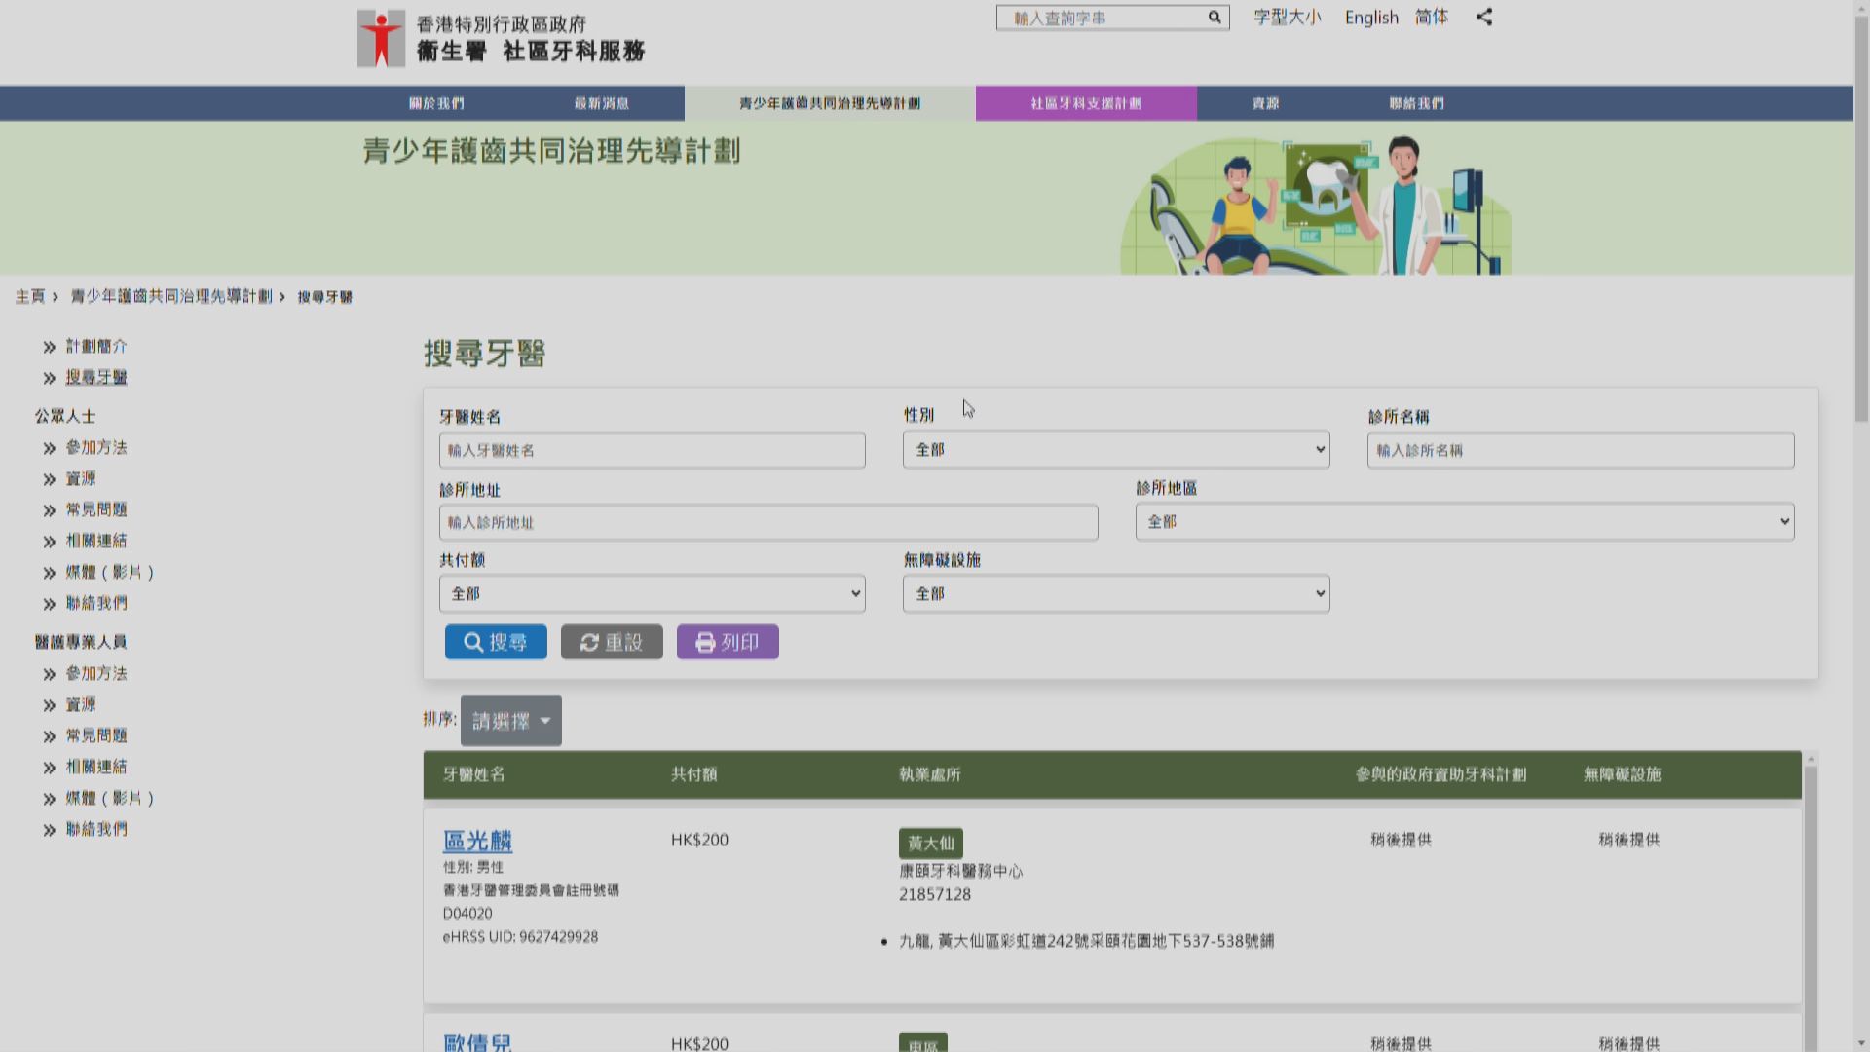1870x1052 pixels.
Task: Click the printer icon on the 列印 button
Action: [x=704, y=642]
